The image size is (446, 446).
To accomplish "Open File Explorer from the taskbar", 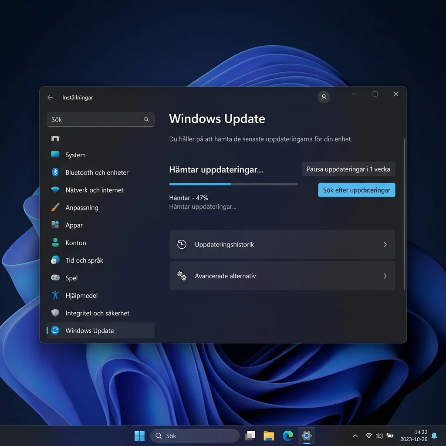I will [269, 436].
